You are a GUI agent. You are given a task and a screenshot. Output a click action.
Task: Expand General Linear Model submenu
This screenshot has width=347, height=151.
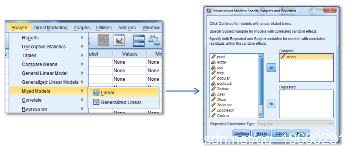[49, 73]
